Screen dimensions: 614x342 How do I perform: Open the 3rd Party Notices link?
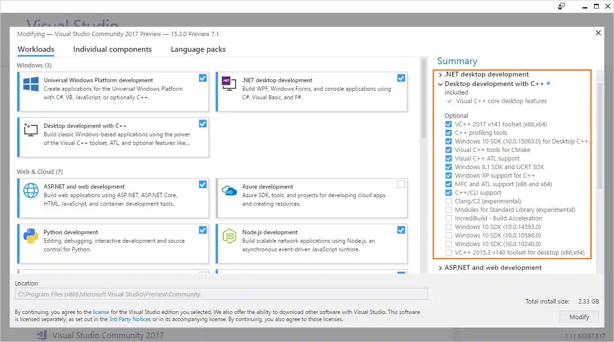pos(130,319)
